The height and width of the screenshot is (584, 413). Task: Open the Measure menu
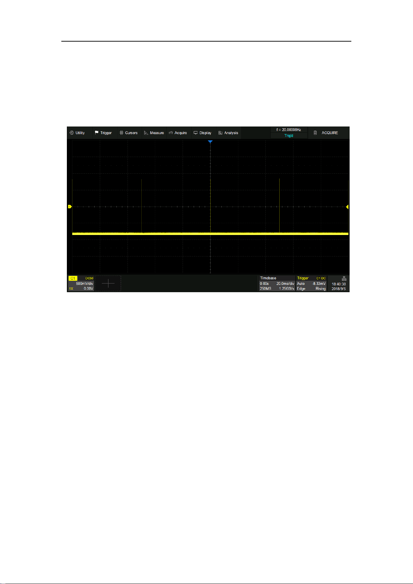click(154, 133)
